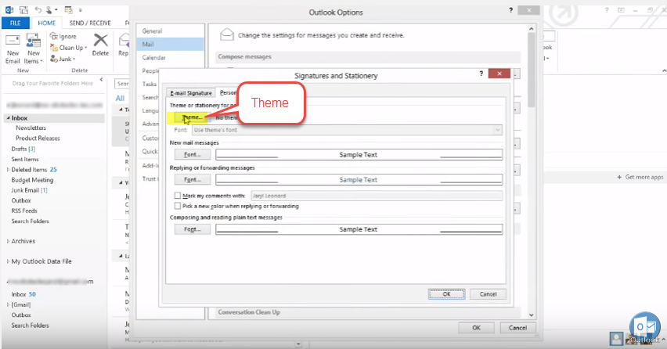
Task: Click the Send/Receive All Folders quick access icon
Action: pyautogui.click(x=23, y=9)
